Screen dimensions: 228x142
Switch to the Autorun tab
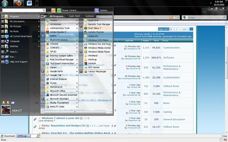pyautogui.click(x=90, y=16)
